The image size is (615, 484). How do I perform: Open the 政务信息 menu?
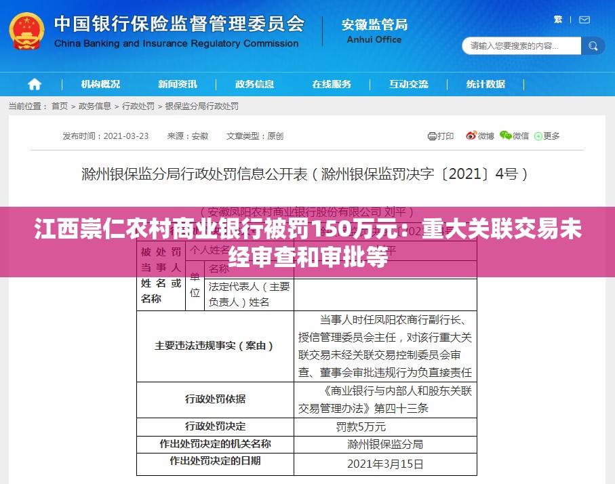pyautogui.click(x=254, y=84)
